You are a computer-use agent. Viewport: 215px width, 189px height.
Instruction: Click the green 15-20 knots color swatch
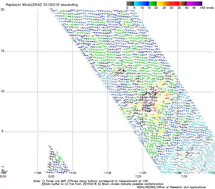pos(153,3)
